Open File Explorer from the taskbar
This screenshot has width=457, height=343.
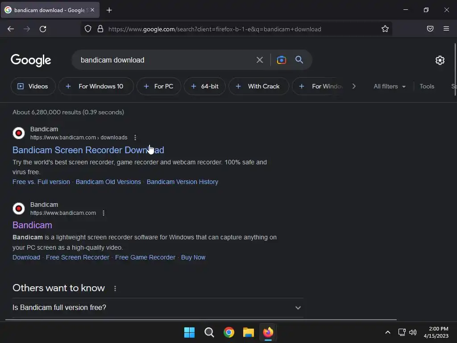pos(248,332)
